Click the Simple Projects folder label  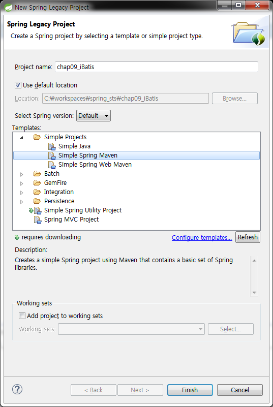tap(65, 137)
